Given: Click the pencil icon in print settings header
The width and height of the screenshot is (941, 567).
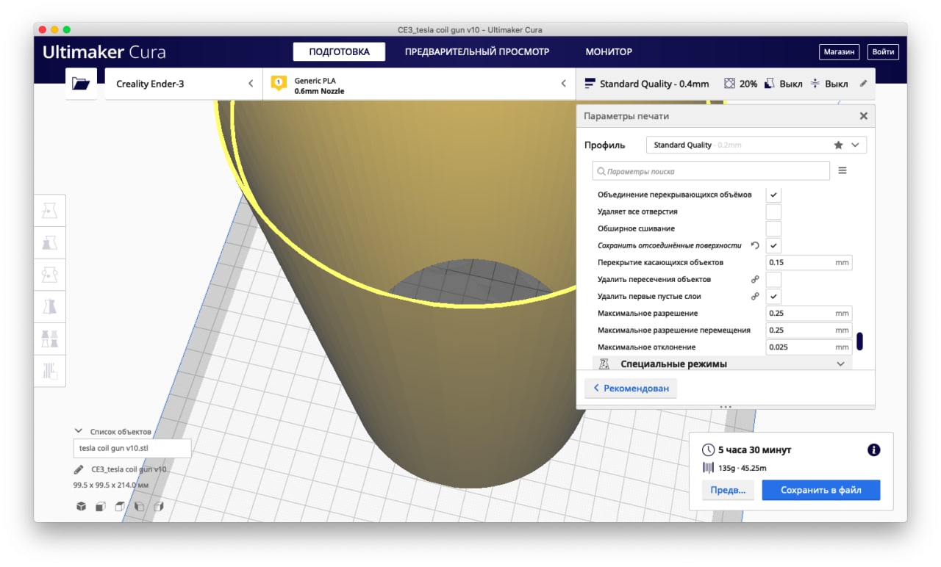Looking at the screenshot, I should 863,84.
